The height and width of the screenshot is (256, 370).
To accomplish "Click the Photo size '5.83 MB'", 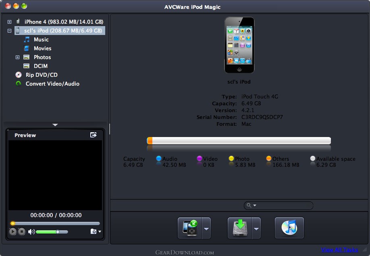I will [x=245, y=165].
